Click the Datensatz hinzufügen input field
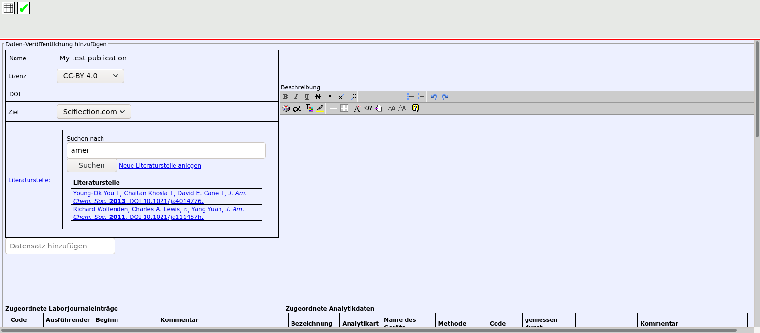 click(60, 246)
